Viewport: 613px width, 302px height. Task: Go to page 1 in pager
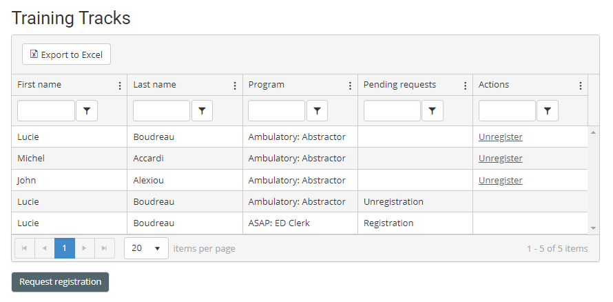65,248
